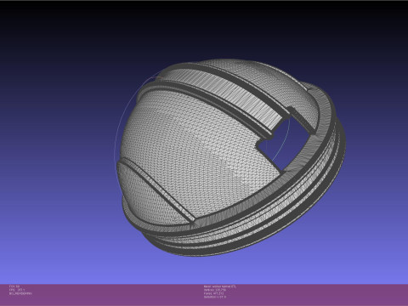Viewport: 408px width, 306px height.
Task: Click the FOV readout in the info bar
Action: point(14,286)
